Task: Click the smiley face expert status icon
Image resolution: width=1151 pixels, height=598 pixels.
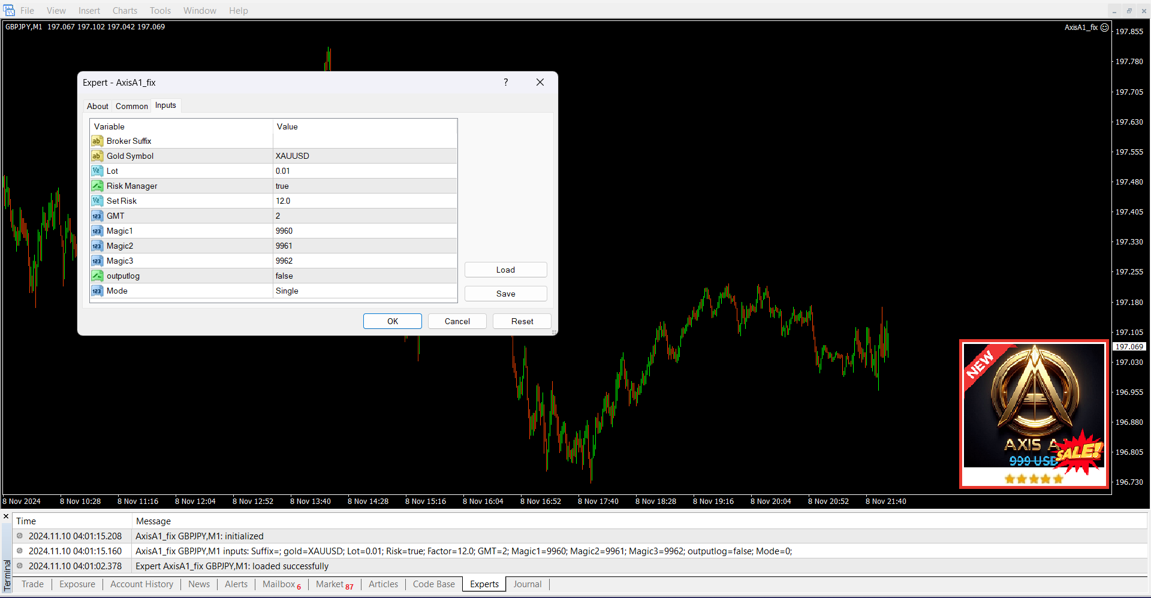Action: (1104, 28)
